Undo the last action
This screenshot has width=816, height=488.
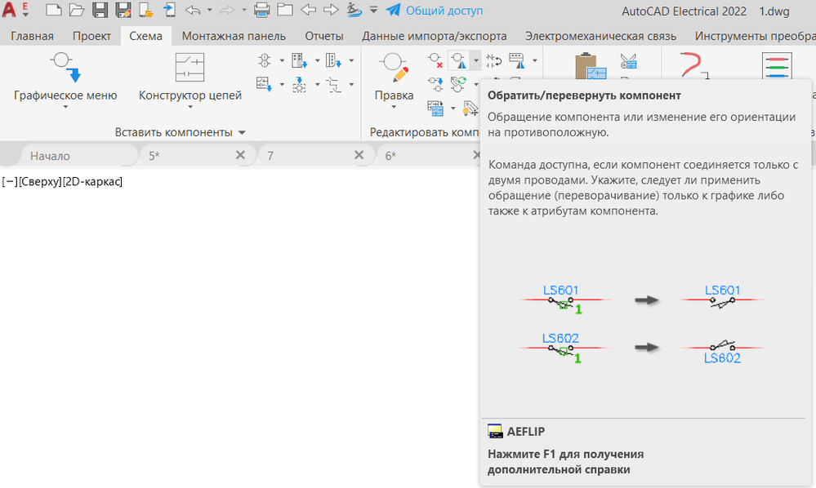pyautogui.click(x=193, y=10)
